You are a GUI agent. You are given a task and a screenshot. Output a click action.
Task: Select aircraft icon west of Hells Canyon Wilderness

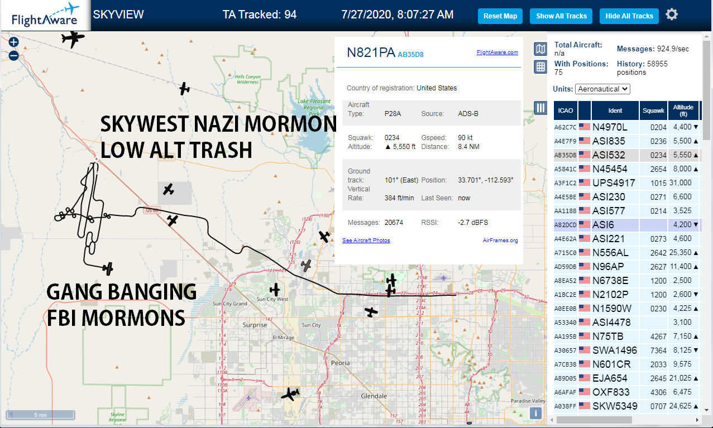[x=184, y=89]
